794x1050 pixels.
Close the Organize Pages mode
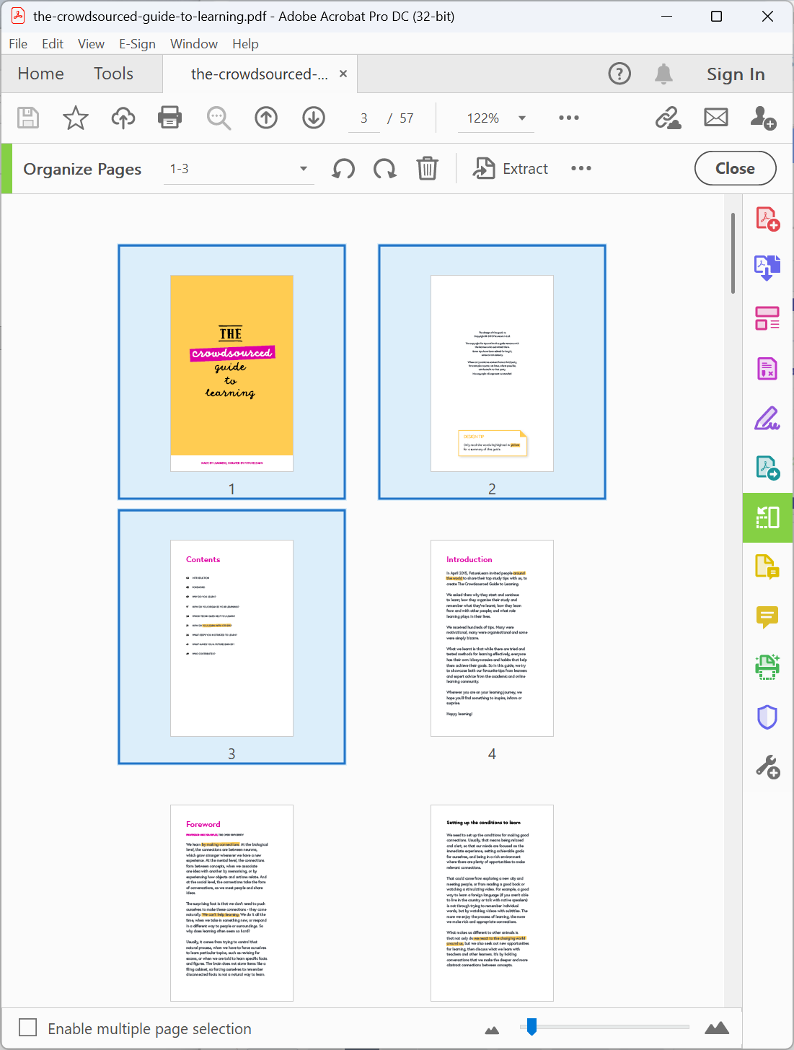(x=735, y=168)
